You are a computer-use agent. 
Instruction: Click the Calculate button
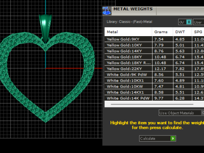coord(158,139)
